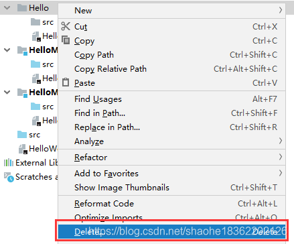Open Find in Path… dialog

click(x=171, y=113)
